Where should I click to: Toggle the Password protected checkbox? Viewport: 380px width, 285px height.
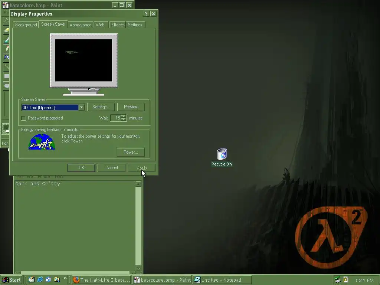coord(23,118)
